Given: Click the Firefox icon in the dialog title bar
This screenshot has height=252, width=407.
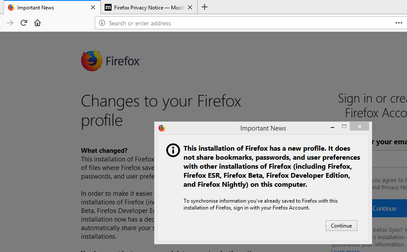Looking at the screenshot, I should (x=162, y=128).
